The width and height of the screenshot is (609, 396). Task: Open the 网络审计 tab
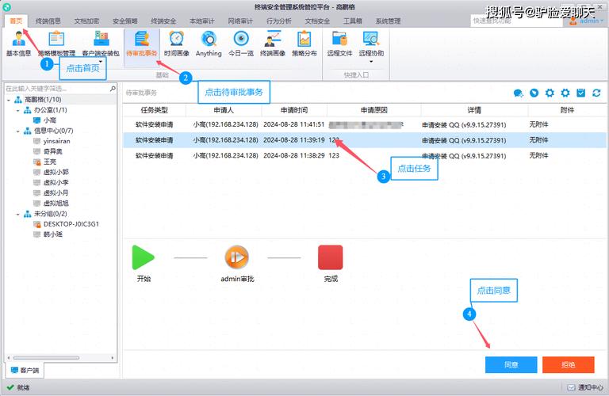[x=240, y=21]
